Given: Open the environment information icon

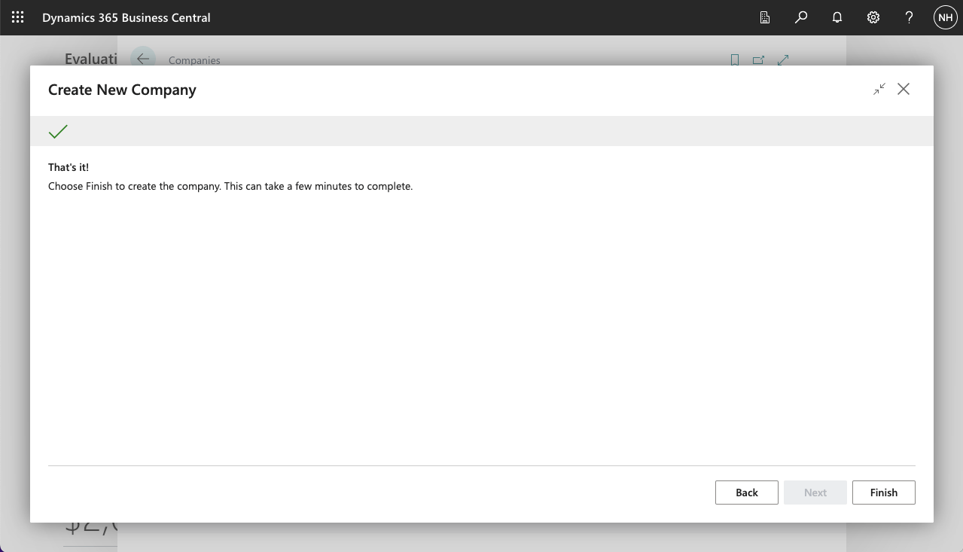Looking at the screenshot, I should click(765, 17).
